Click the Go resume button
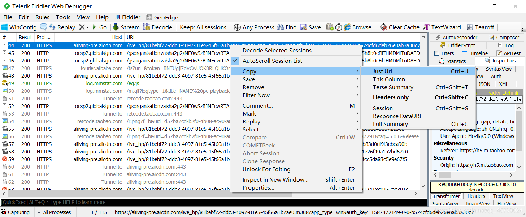The image size is (526, 217). click(x=99, y=27)
